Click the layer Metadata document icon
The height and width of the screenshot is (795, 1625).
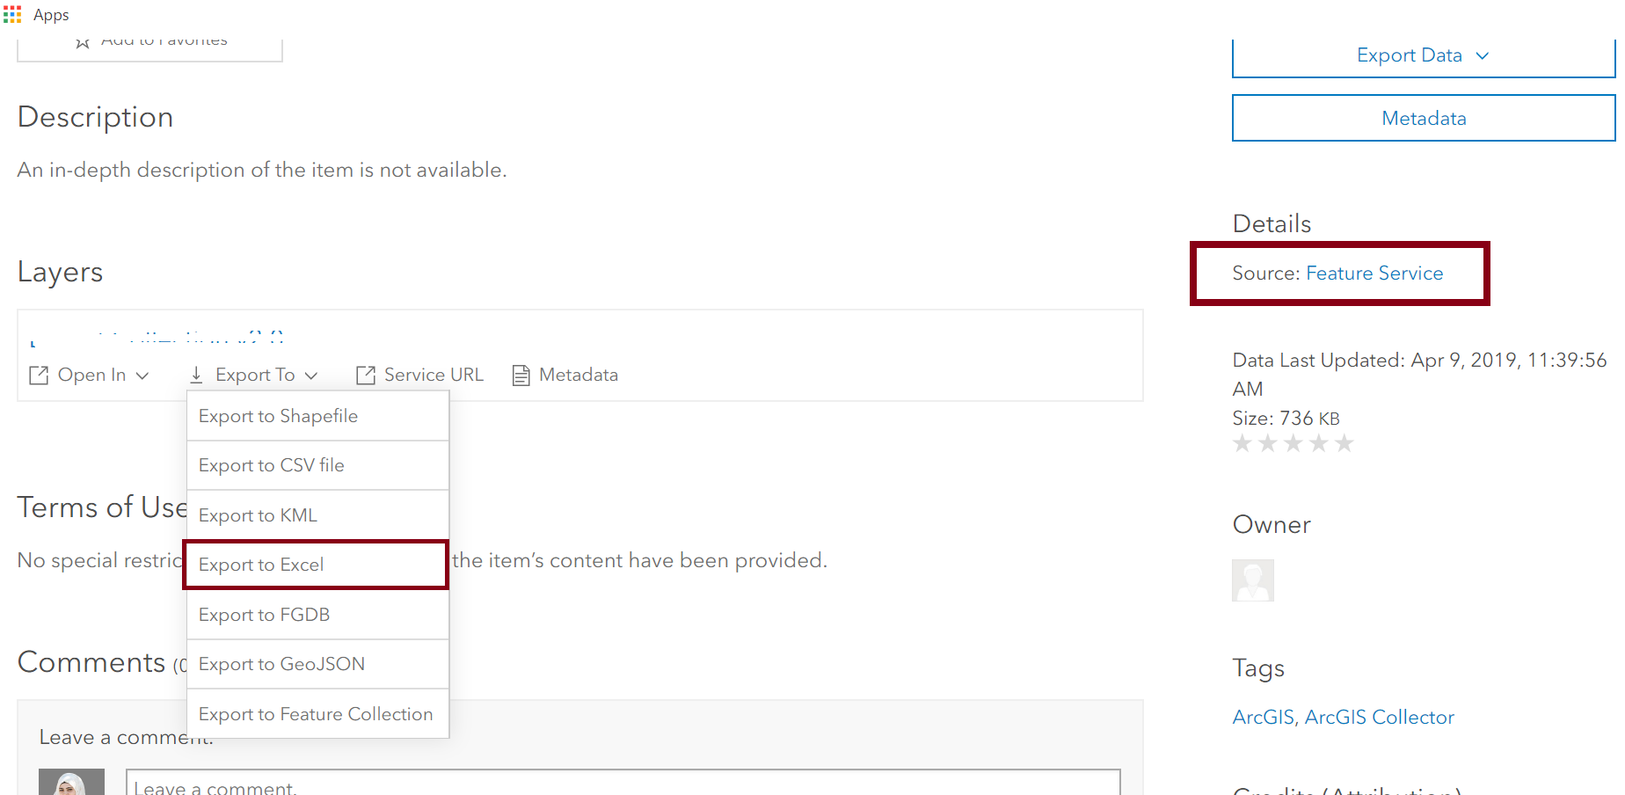521,376
